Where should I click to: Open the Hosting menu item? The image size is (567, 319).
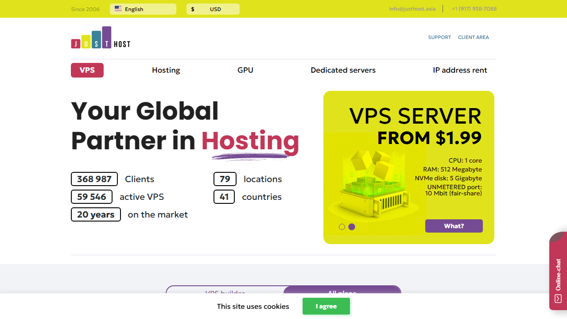[x=166, y=70]
